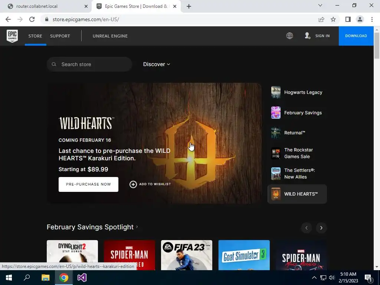The height and width of the screenshot is (285, 380).
Task: Open the Chrome side panel icon
Action: [348, 19]
